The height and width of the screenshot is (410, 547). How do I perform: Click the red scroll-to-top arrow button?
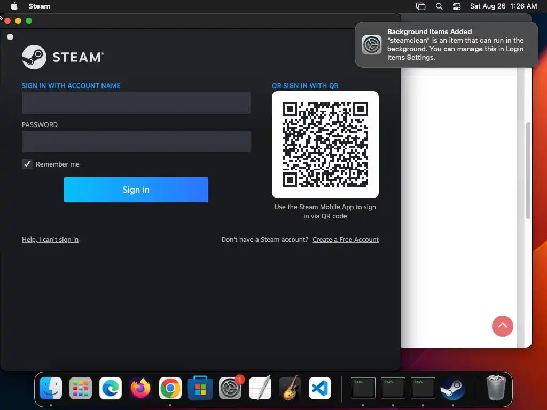coord(502,326)
